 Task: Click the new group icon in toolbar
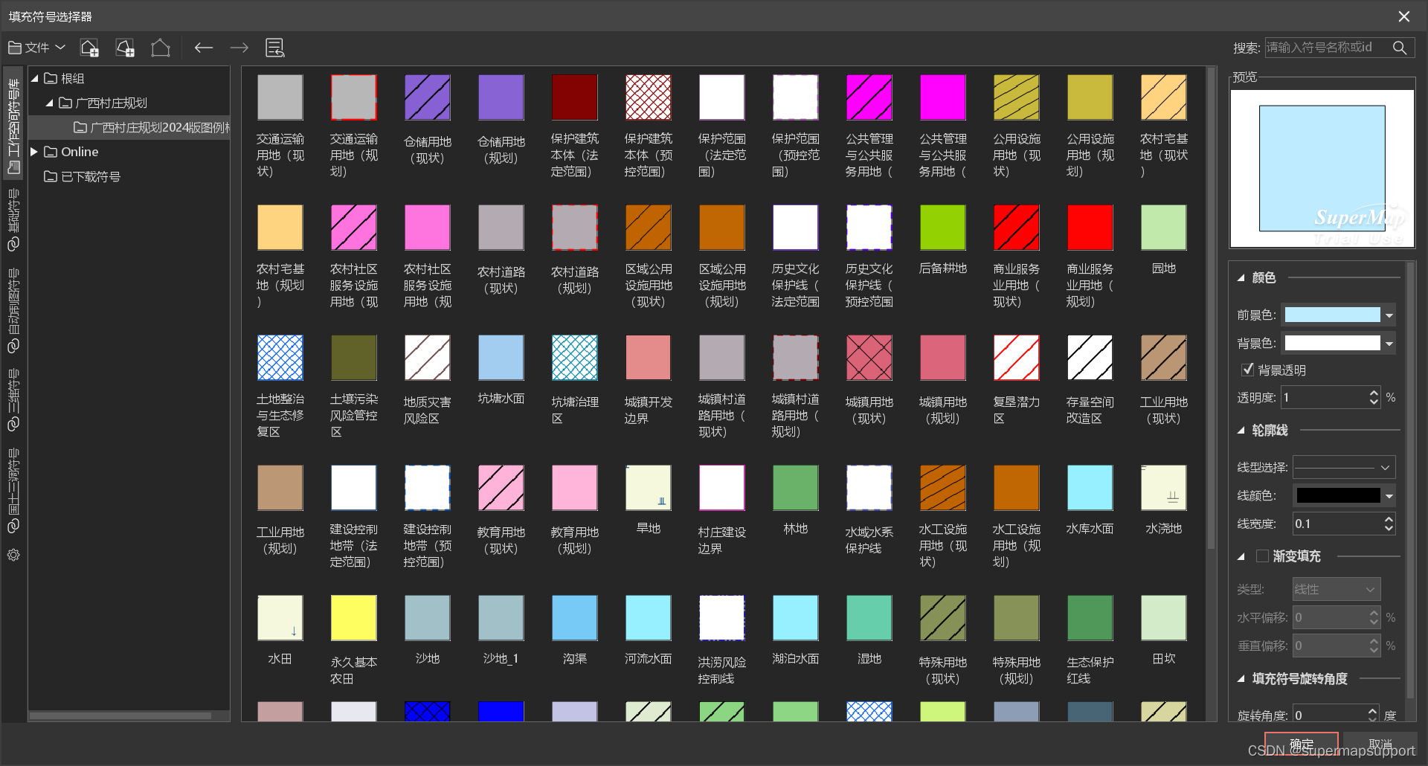[125, 48]
